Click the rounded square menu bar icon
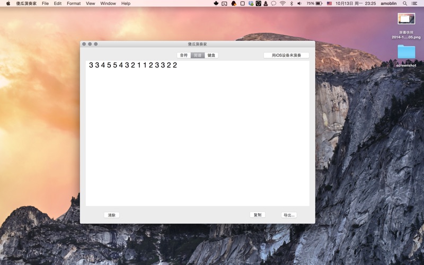424x265 pixels. coord(243,3)
